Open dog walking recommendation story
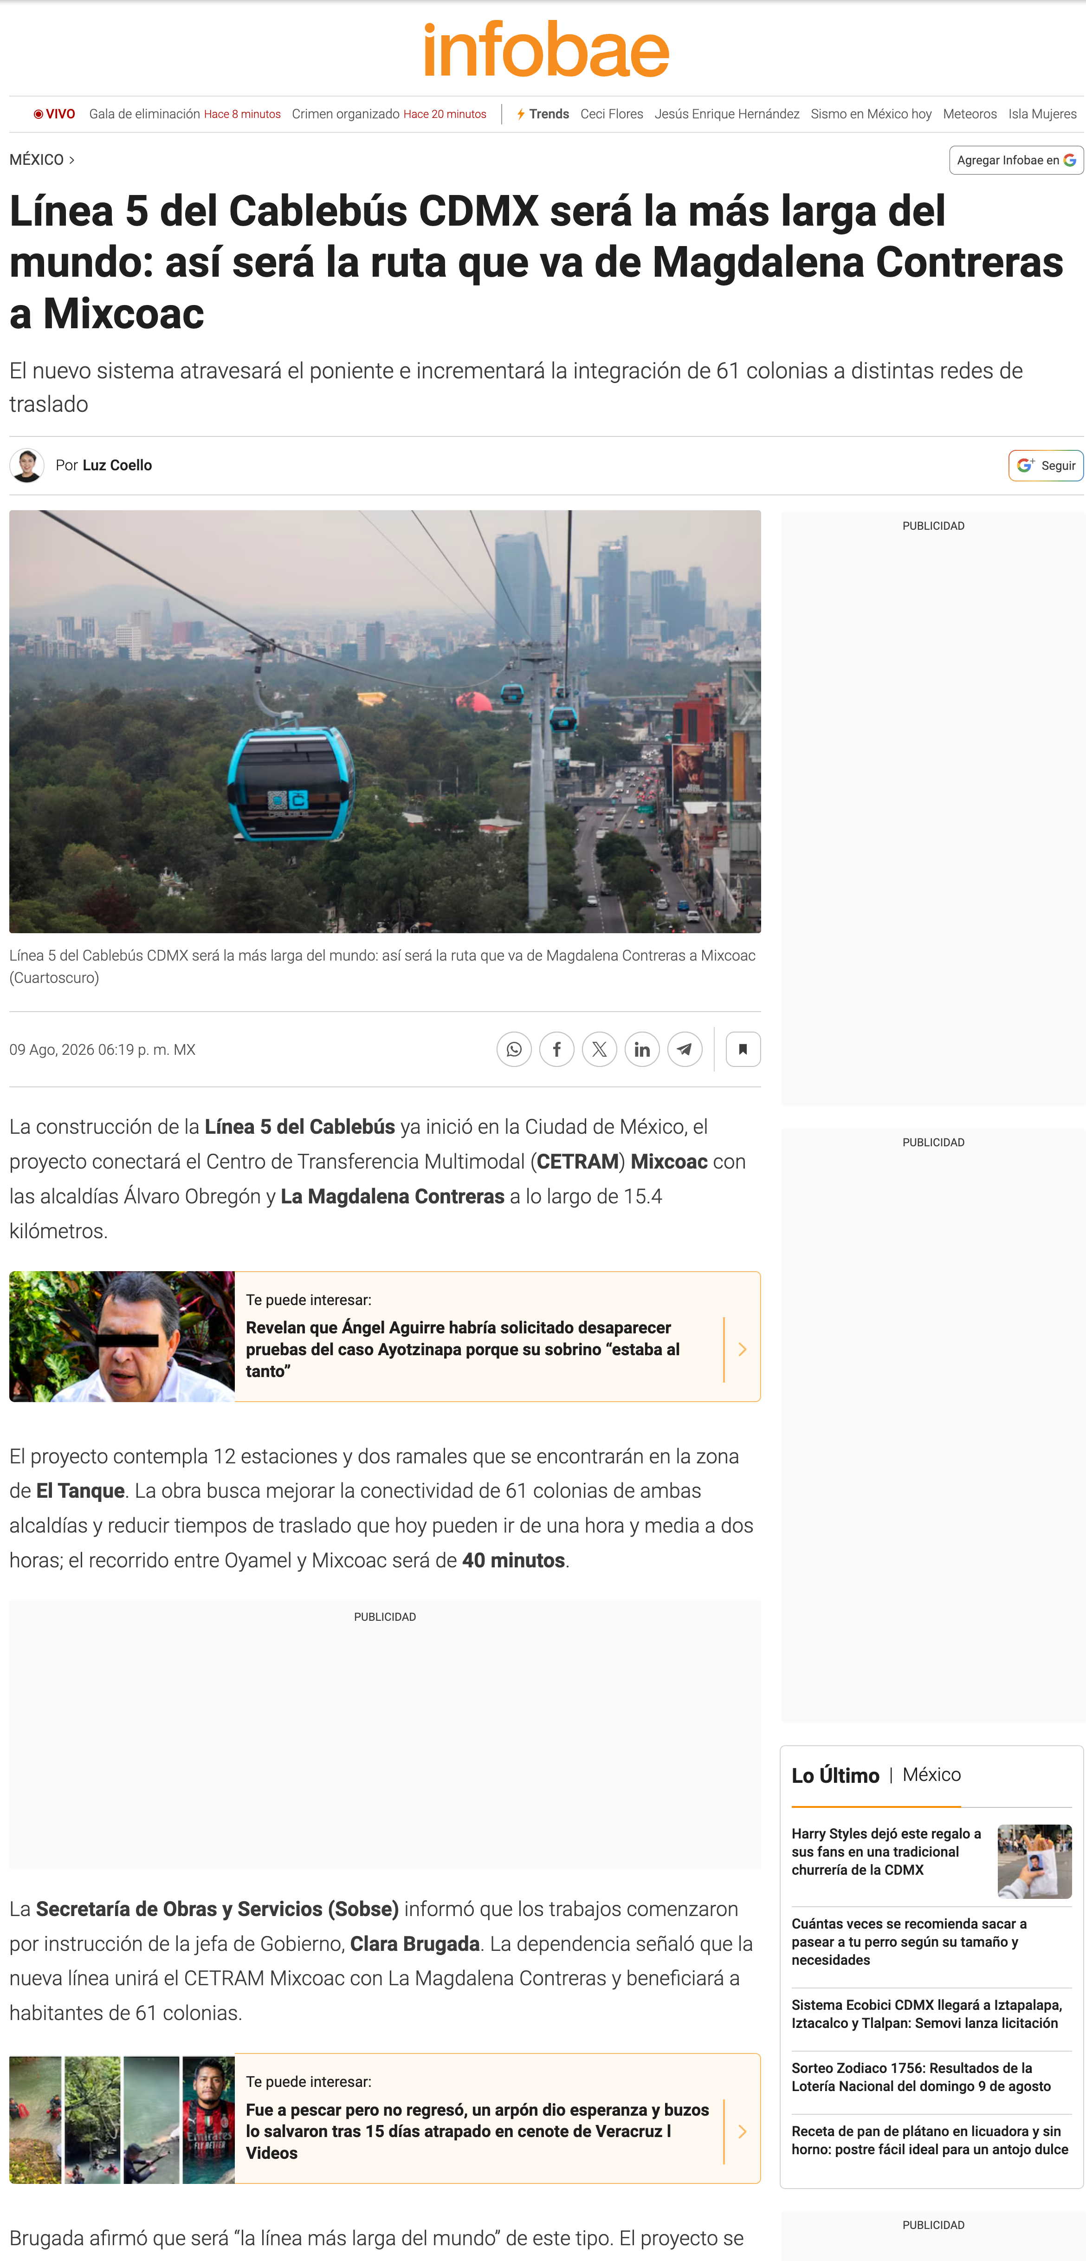The image size is (1086, 2261). pos(909,1942)
